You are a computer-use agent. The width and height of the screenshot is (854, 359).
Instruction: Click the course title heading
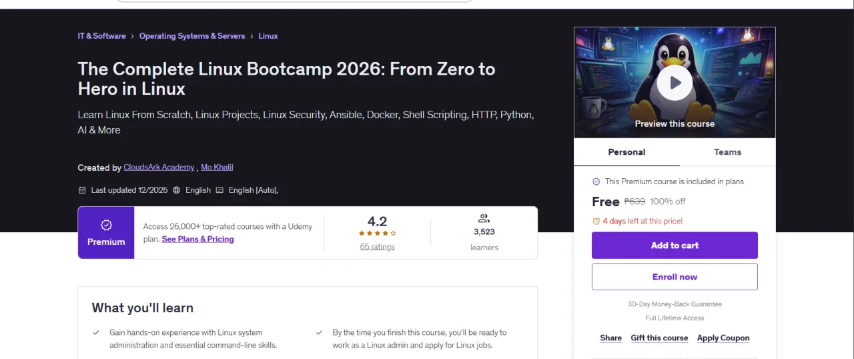tap(287, 79)
